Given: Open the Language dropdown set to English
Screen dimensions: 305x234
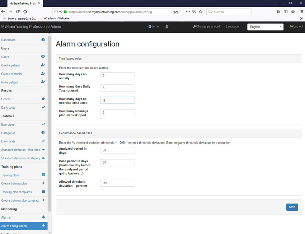Looking at the screenshot, I should point(265,27).
